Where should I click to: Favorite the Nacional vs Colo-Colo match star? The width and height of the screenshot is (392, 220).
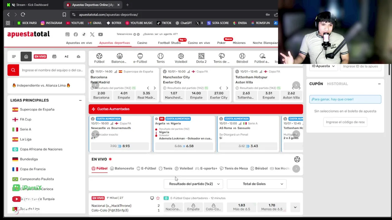(158, 198)
